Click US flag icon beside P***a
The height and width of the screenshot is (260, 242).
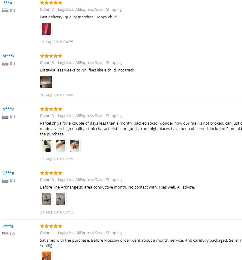point(5,234)
